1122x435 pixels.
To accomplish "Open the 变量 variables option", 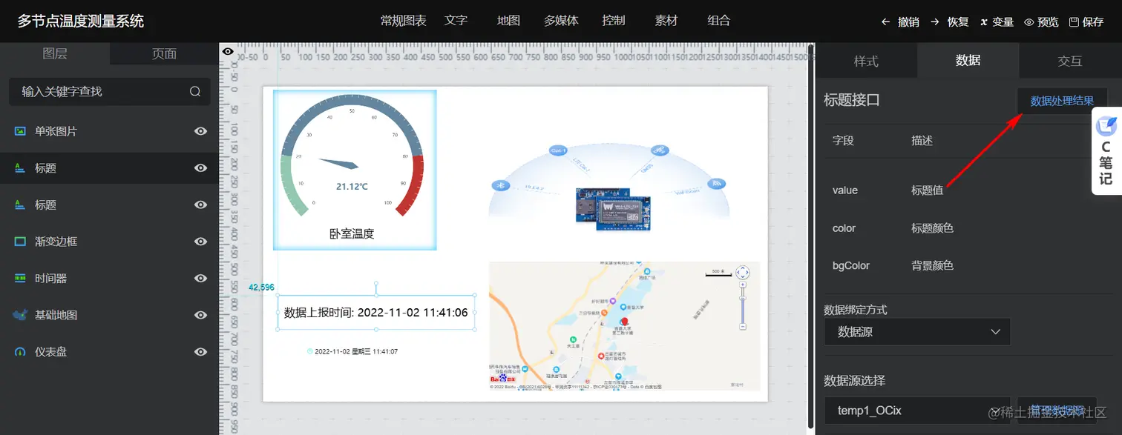I will 997,22.
